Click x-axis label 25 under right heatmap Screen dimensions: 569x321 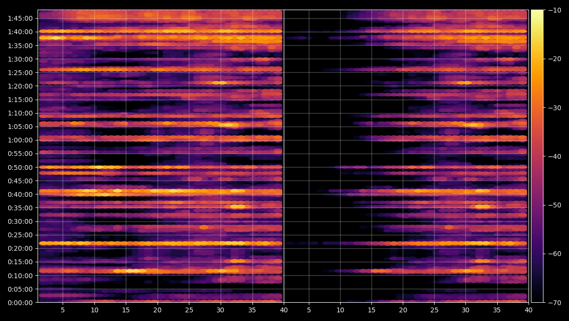point(435,310)
